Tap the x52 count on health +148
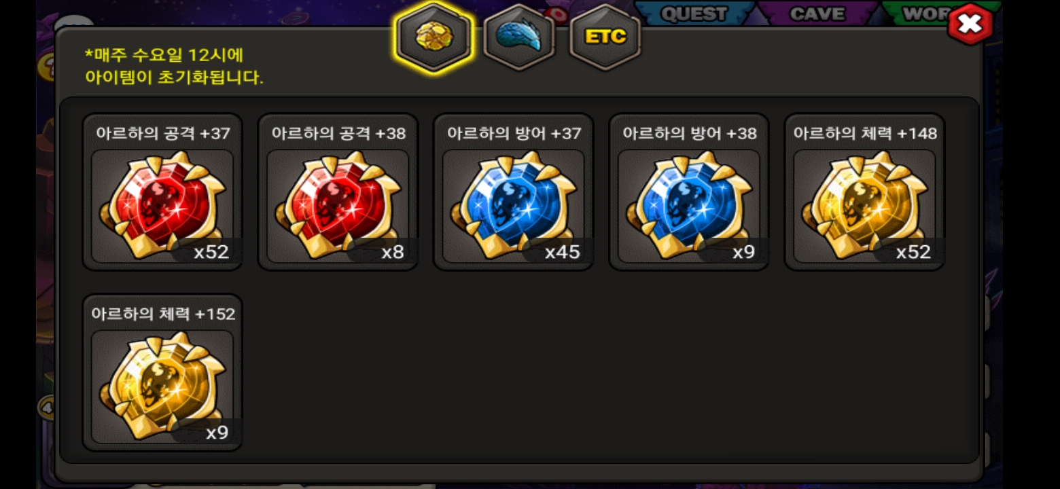Image resolution: width=1060 pixels, height=489 pixels. pyautogui.click(x=913, y=252)
